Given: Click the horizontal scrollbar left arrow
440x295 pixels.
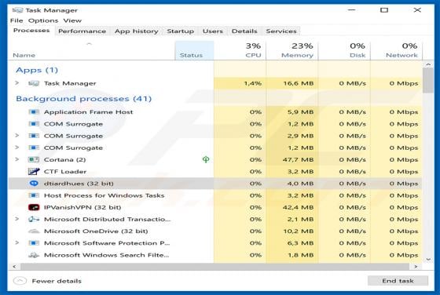Looking at the screenshot, I should pyautogui.click(x=14, y=267).
